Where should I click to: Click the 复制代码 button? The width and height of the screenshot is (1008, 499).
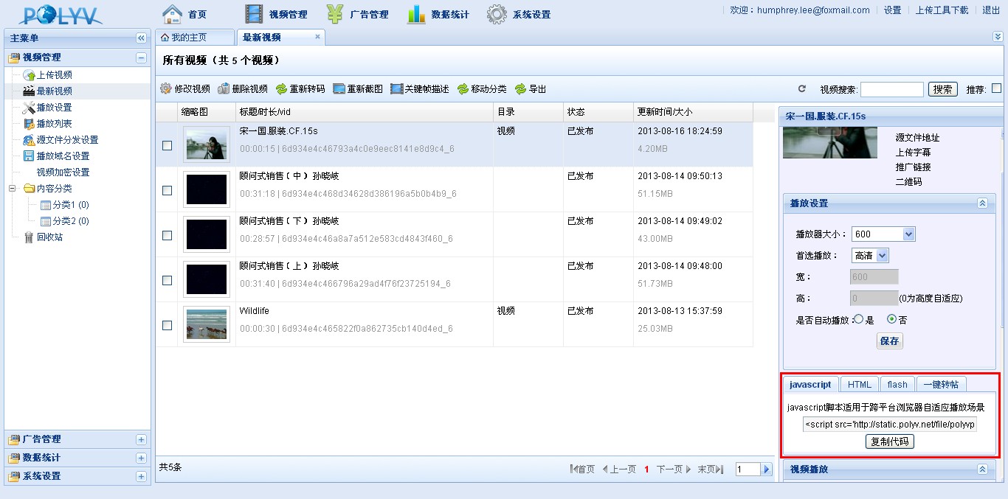(x=889, y=442)
